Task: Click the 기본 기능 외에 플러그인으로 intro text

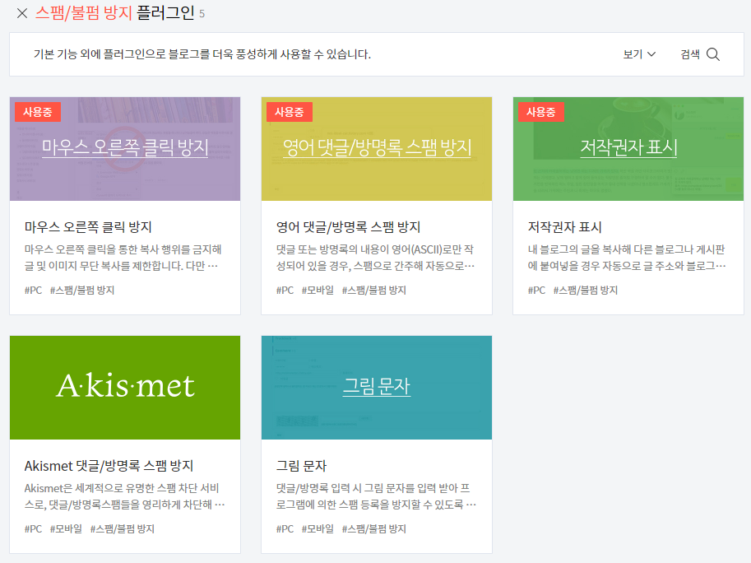Action: pyautogui.click(x=202, y=54)
